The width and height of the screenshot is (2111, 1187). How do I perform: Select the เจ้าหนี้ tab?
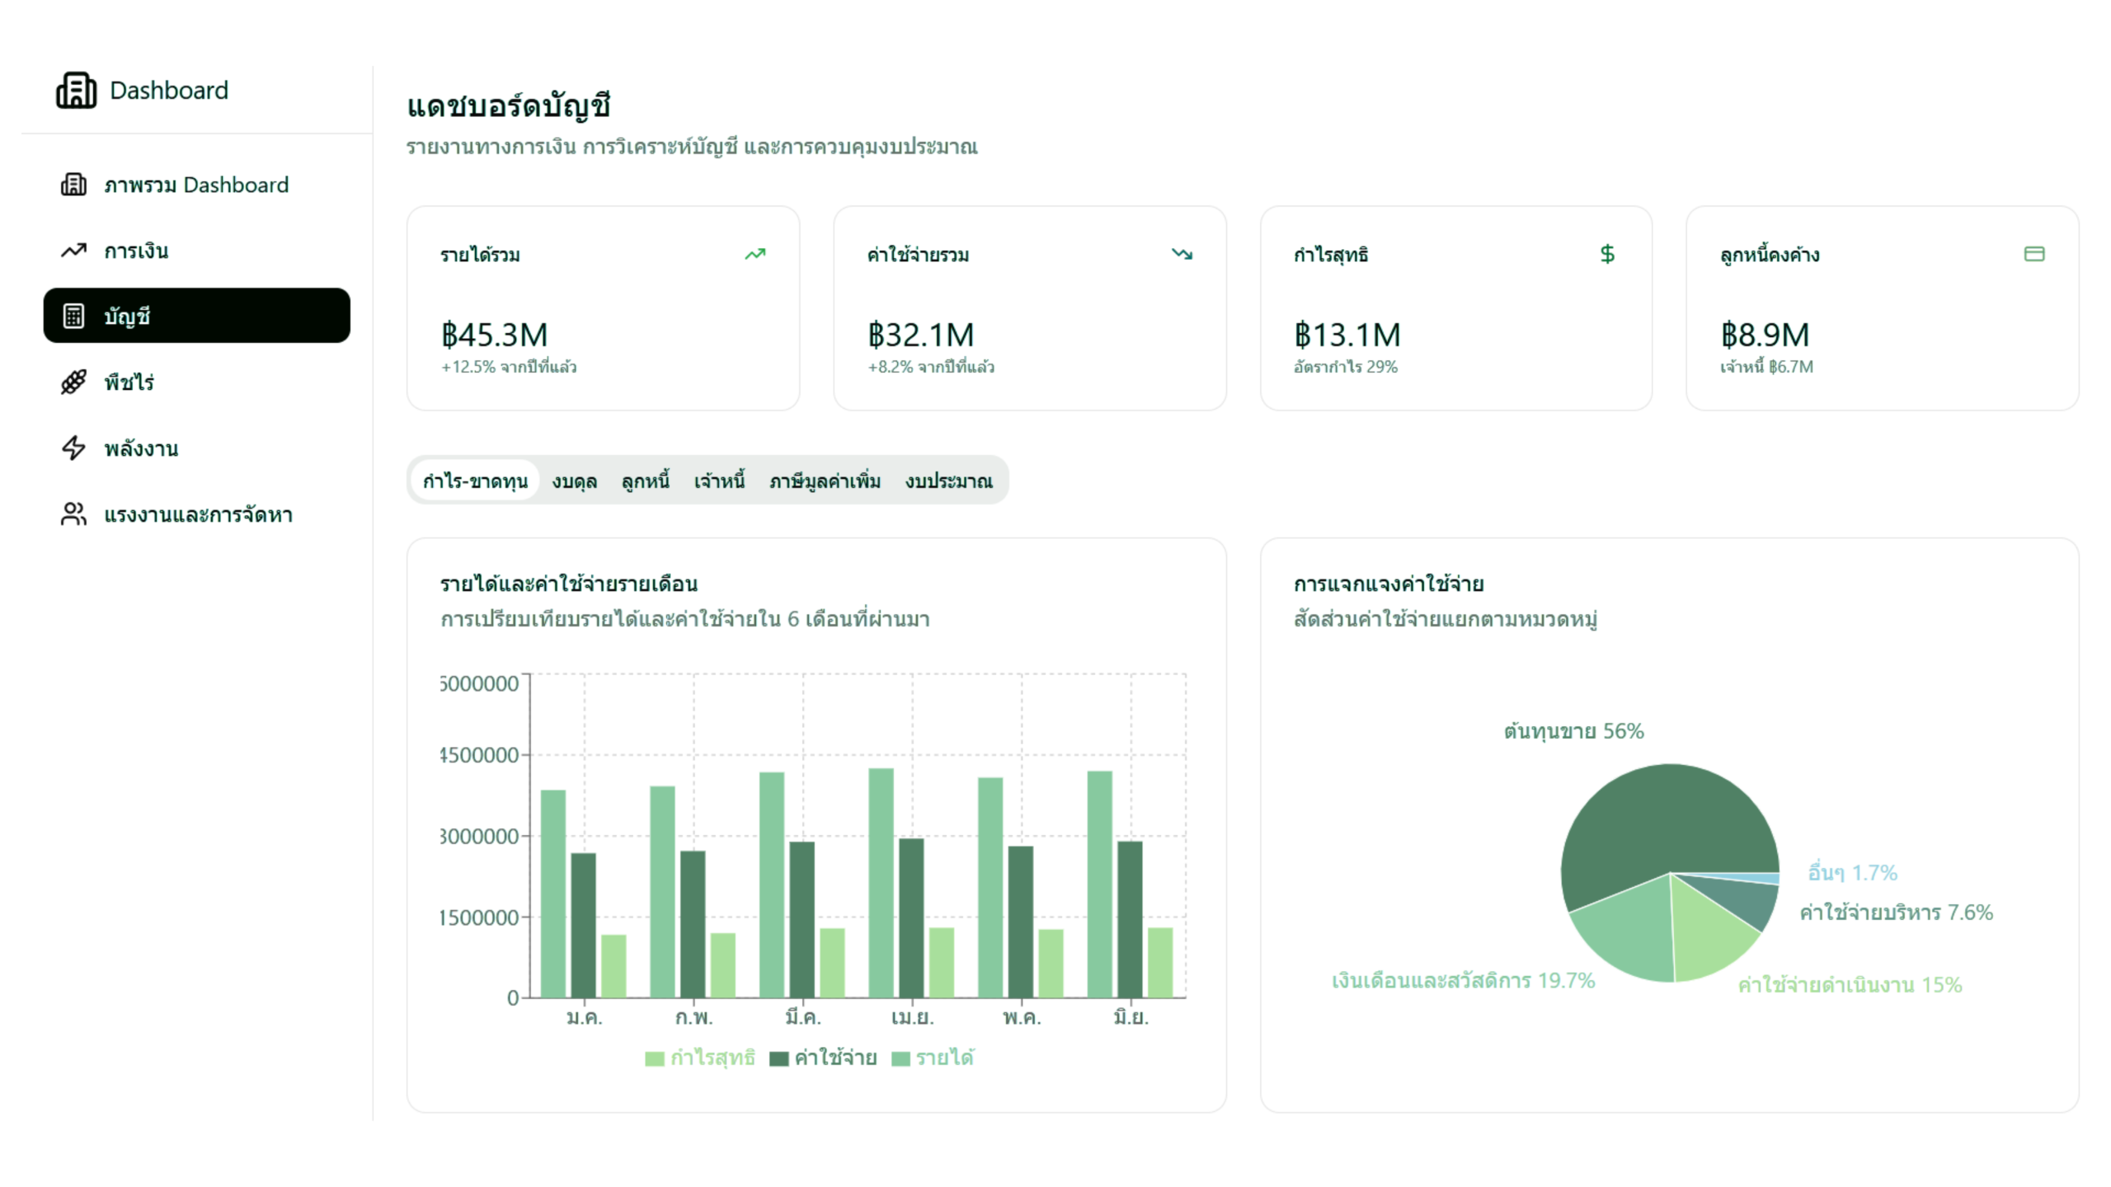pos(719,481)
